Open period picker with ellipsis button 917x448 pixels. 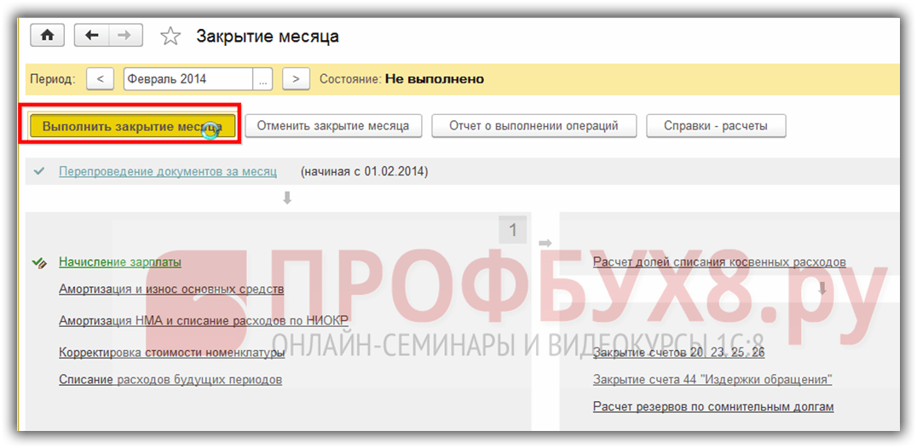pyautogui.click(x=264, y=79)
